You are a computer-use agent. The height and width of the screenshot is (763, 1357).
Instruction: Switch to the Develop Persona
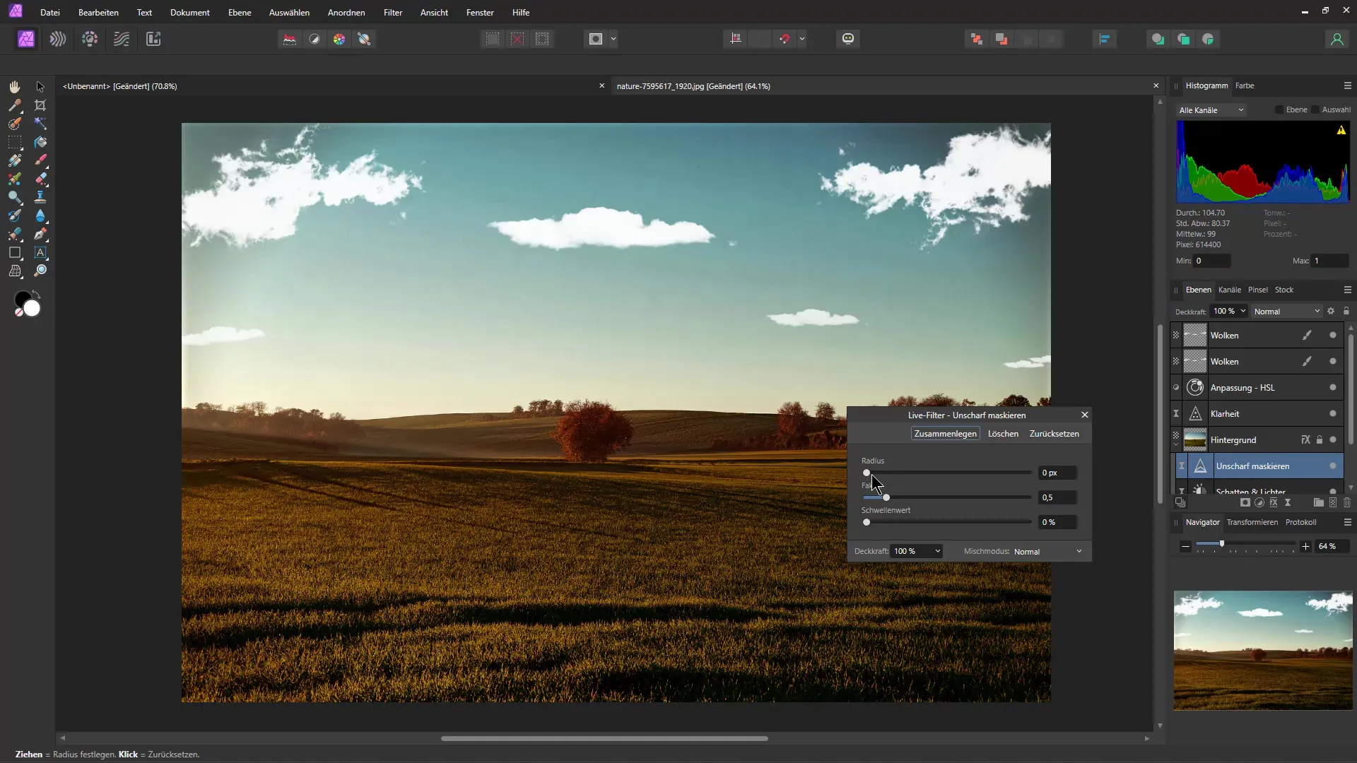click(90, 39)
